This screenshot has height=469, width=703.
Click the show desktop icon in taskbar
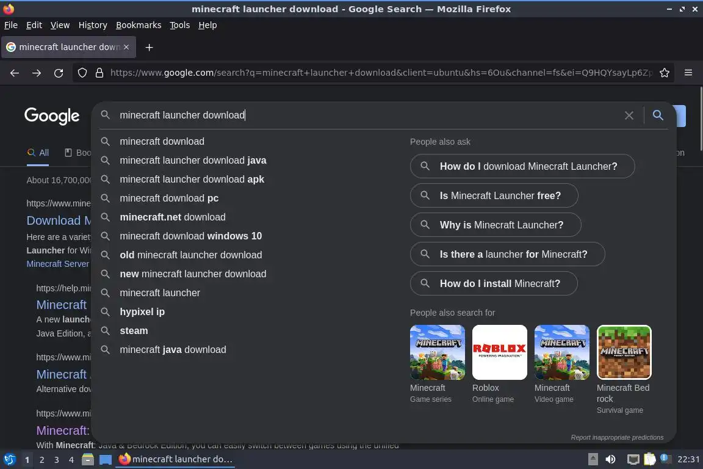(106, 459)
